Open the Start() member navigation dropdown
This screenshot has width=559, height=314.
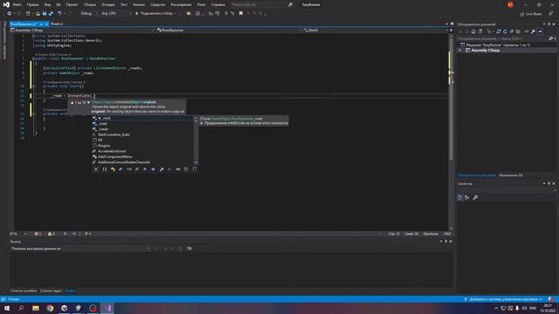(375, 31)
